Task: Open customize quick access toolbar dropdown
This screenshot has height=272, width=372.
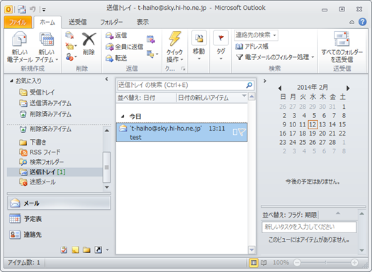Action: point(44,10)
